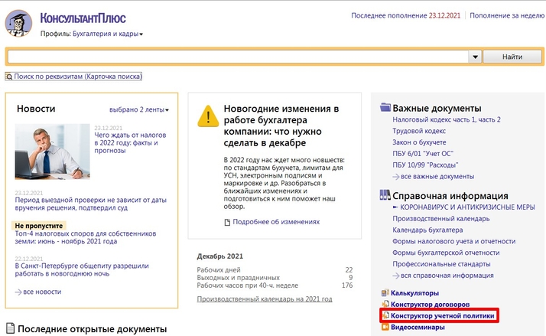Viewport: 546px width, 336px height.
Task: Click the Важные документы section icon
Action: tap(385, 108)
